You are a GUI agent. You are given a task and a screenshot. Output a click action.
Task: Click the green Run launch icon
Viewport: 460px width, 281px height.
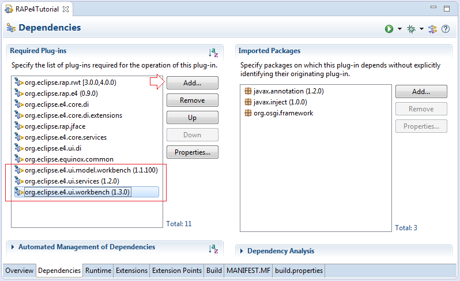coord(389,29)
